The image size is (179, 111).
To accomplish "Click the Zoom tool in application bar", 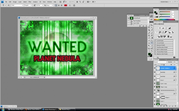I will pos(80,2).
